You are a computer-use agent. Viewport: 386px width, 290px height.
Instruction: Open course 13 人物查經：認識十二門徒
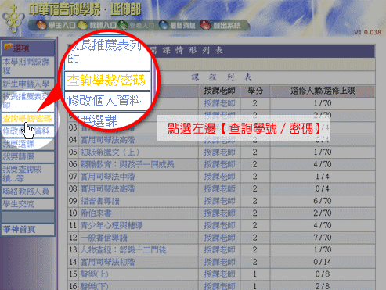[123, 249]
